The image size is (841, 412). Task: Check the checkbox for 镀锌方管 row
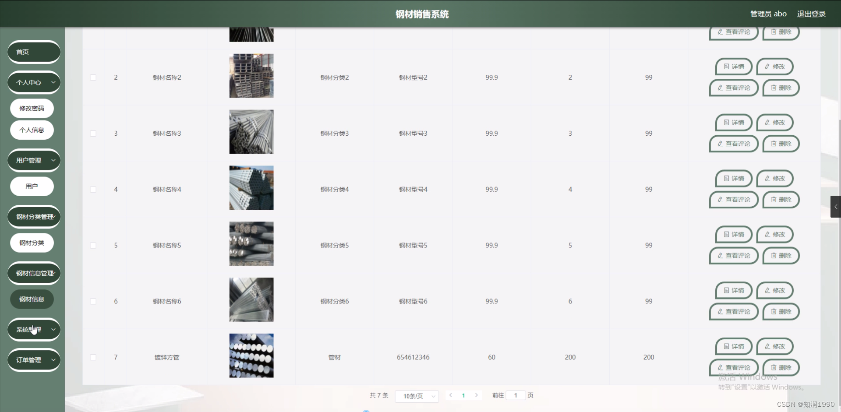(x=93, y=357)
